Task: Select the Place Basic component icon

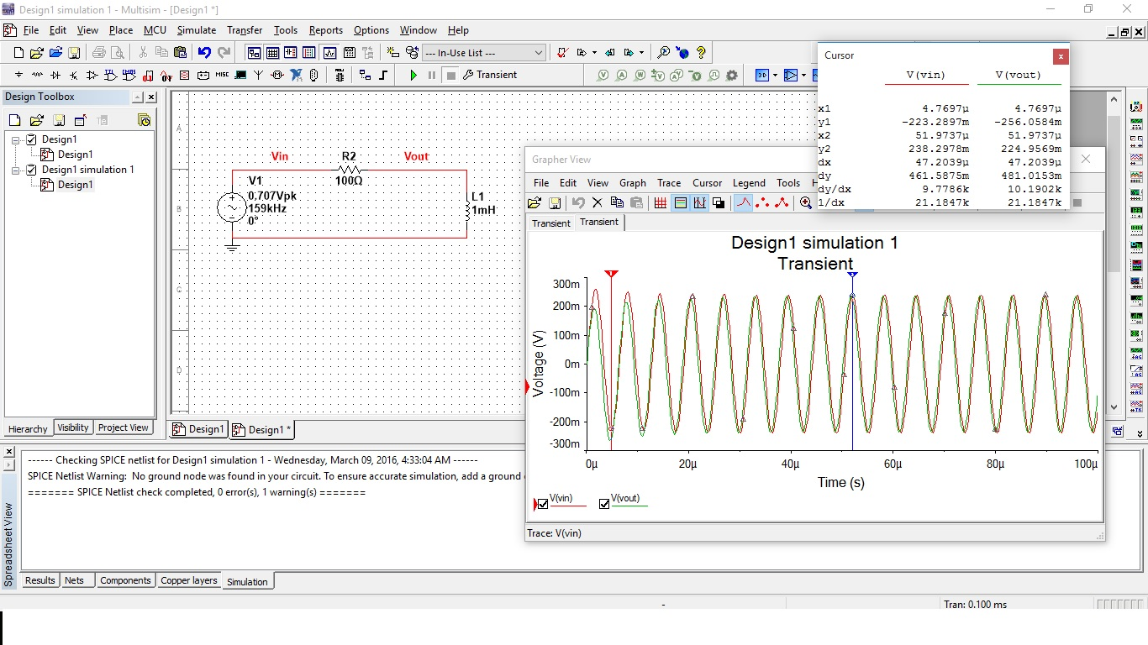Action: [35, 75]
